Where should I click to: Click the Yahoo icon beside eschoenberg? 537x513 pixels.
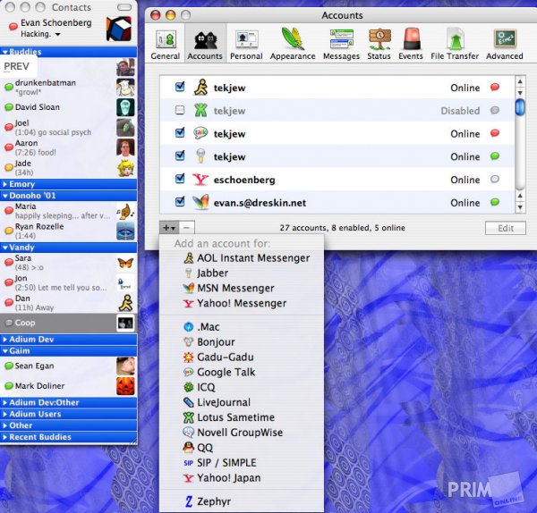[x=200, y=179]
